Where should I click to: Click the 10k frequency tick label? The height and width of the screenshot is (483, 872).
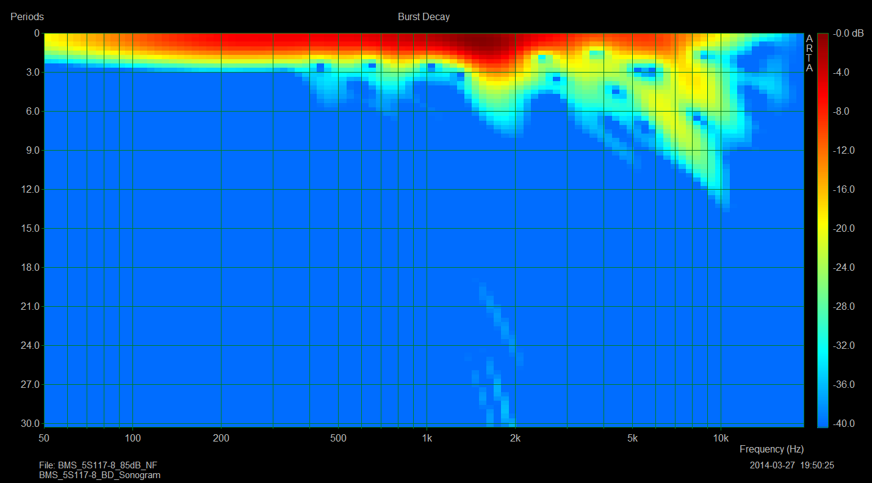(721, 438)
